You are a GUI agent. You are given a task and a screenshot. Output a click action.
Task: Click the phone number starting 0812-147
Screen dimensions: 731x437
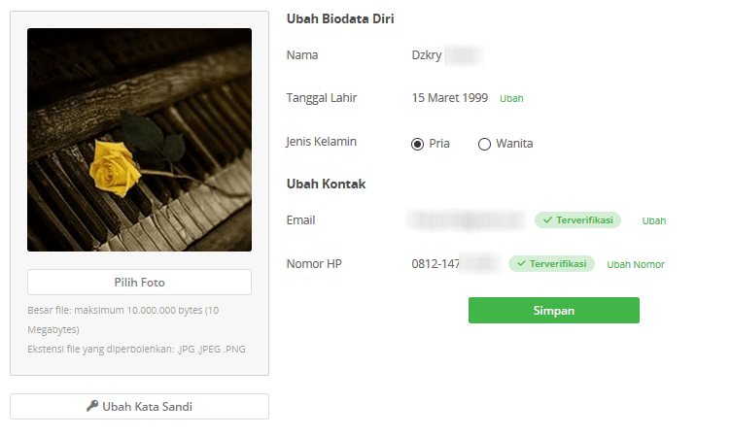click(x=457, y=264)
